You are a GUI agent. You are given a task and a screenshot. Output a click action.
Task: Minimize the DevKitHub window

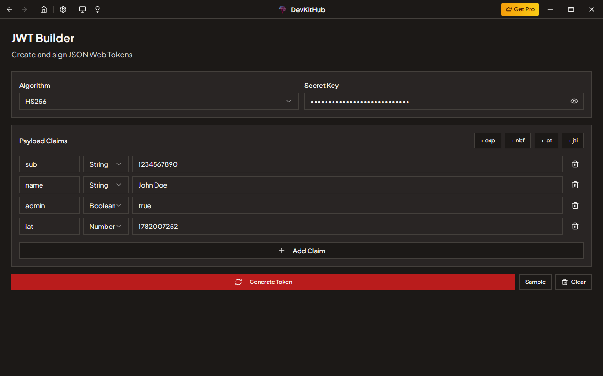point(550,9)
